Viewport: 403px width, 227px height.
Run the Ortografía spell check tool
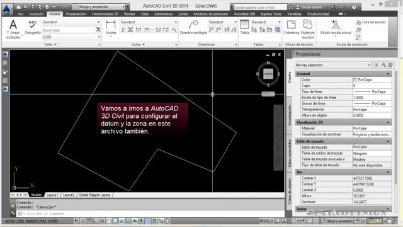32,27
